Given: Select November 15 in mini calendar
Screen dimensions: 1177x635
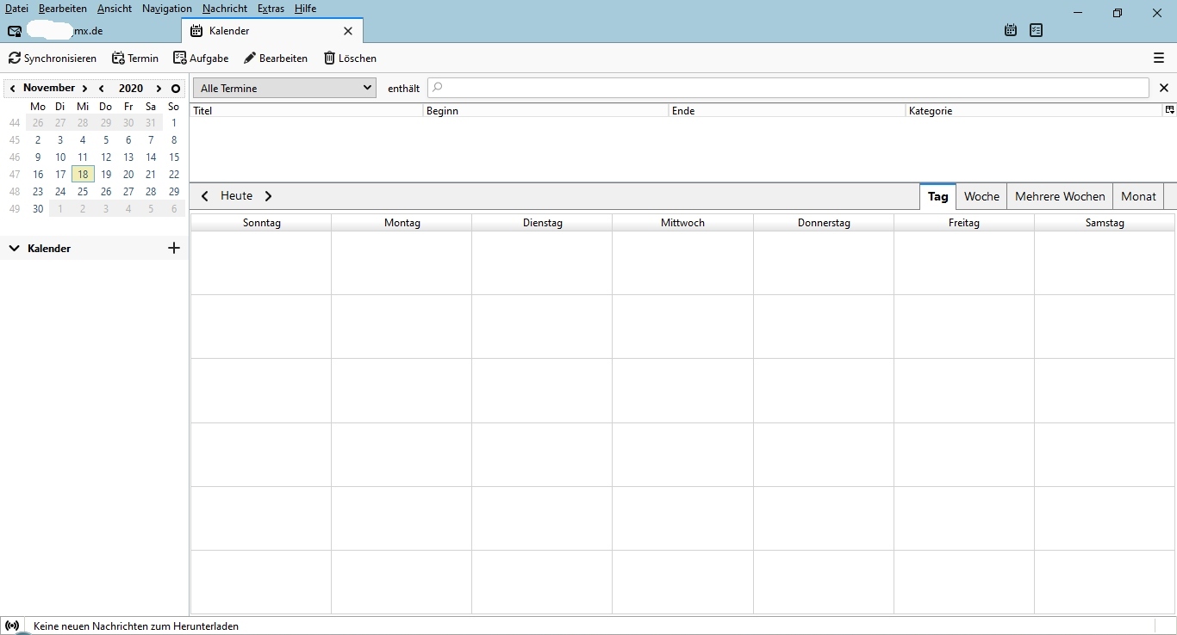Looking at the screenshot, I should [x=174, y=157].
